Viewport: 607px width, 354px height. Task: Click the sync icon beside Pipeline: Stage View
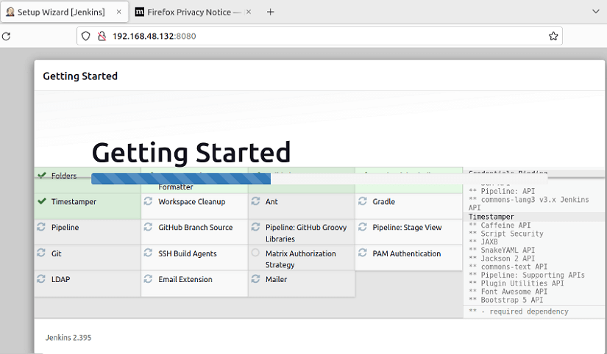[x=362, y=227]
